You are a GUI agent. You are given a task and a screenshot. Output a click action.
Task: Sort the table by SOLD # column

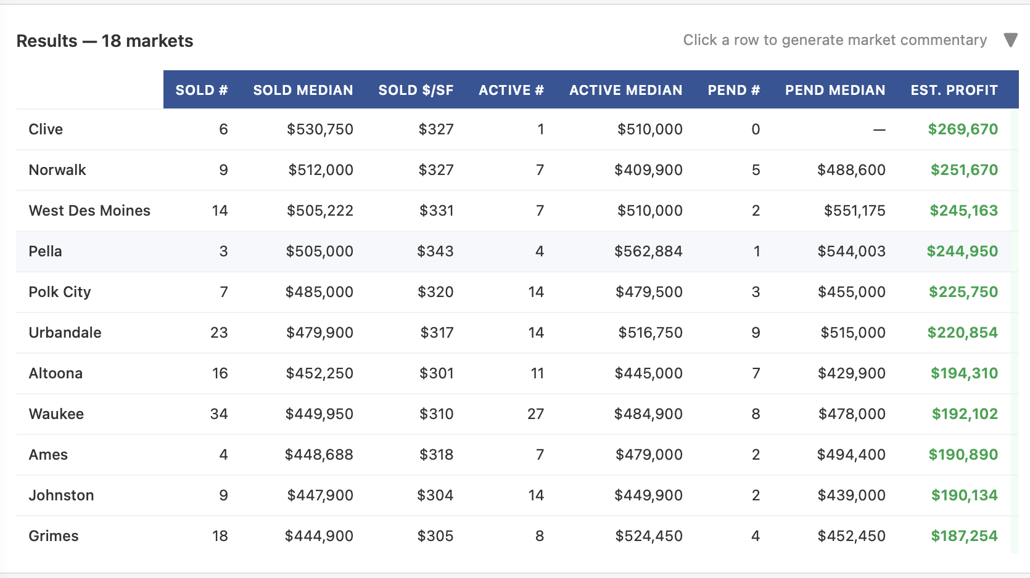tap(202, 89)
